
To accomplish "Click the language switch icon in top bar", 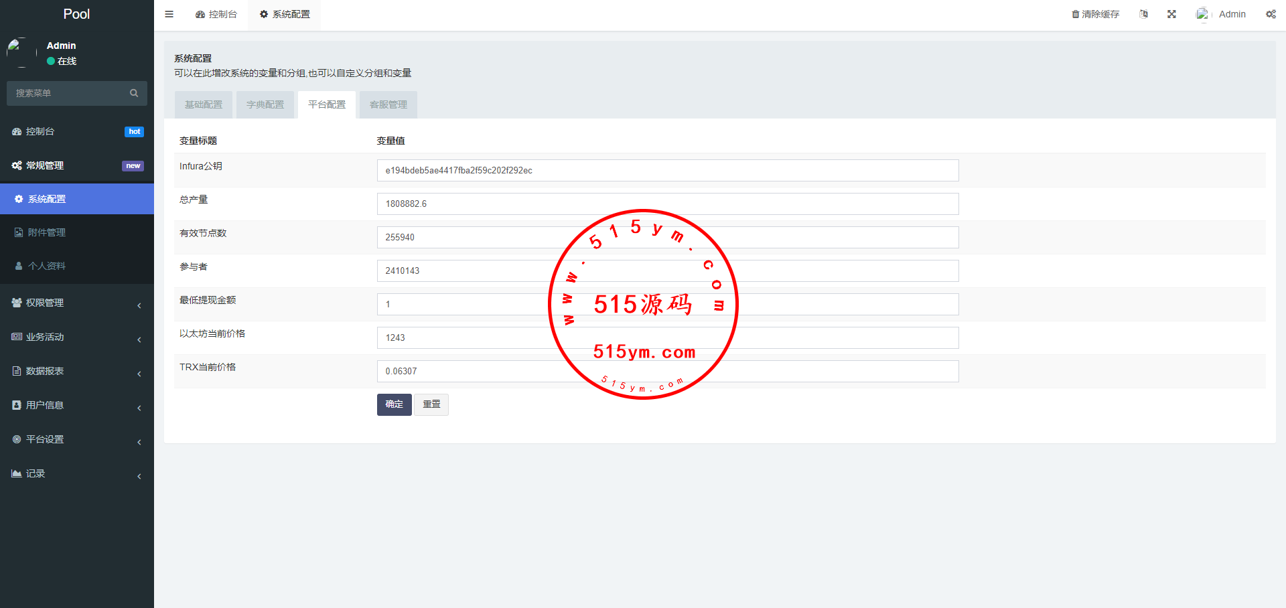I will click(x=1143, y=14).
